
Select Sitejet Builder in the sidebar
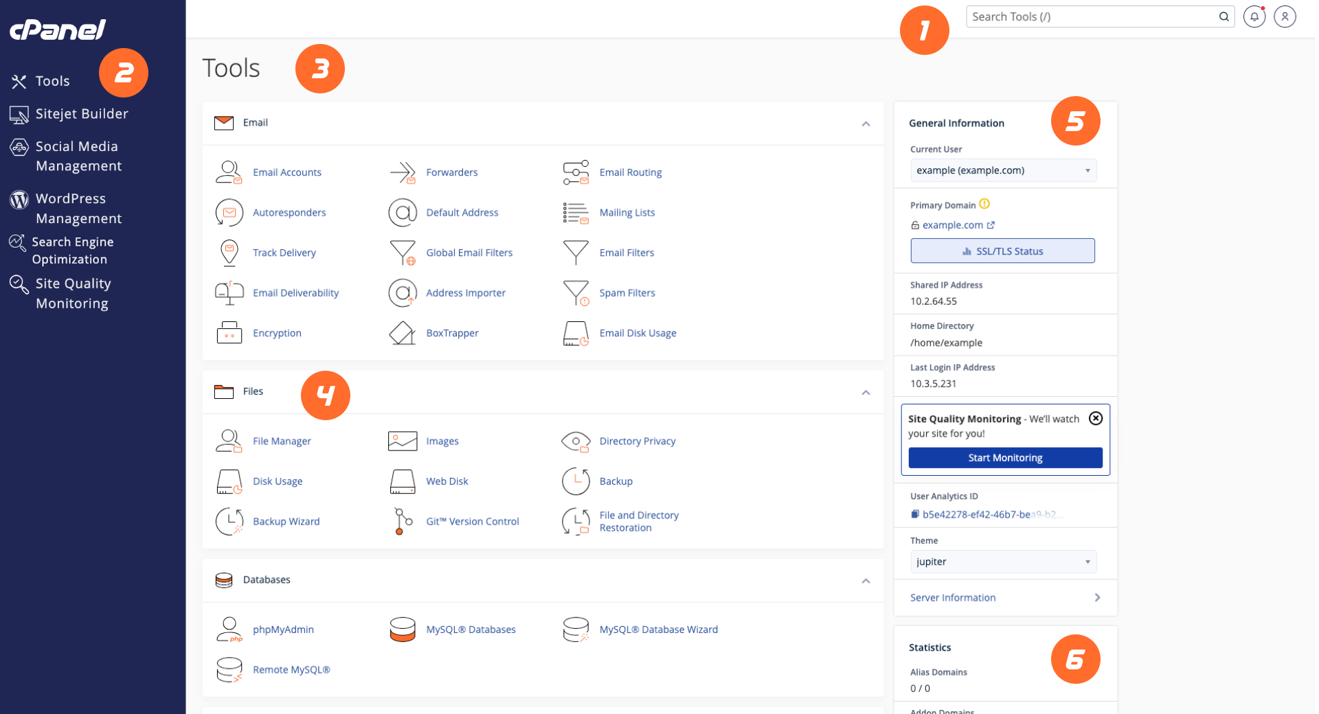81,114
